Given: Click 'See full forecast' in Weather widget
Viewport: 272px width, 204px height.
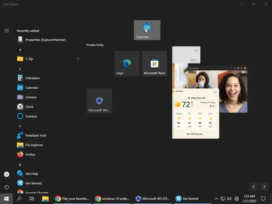Looking at the screenshot, I should pos(194,134).
